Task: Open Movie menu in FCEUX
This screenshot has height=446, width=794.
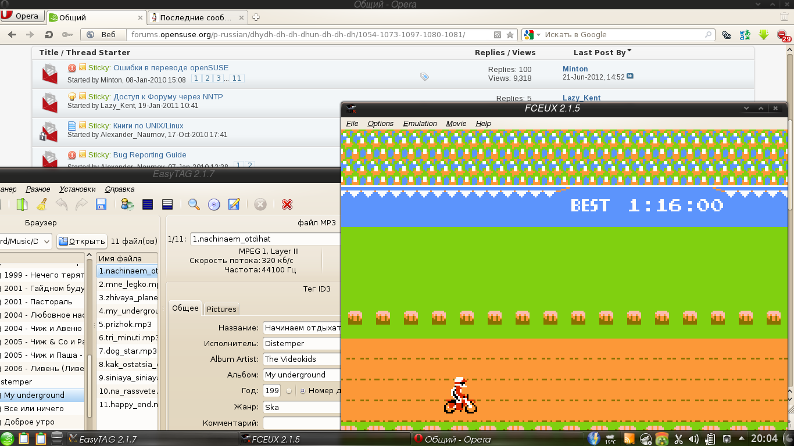Action: [x=456, y=123]
